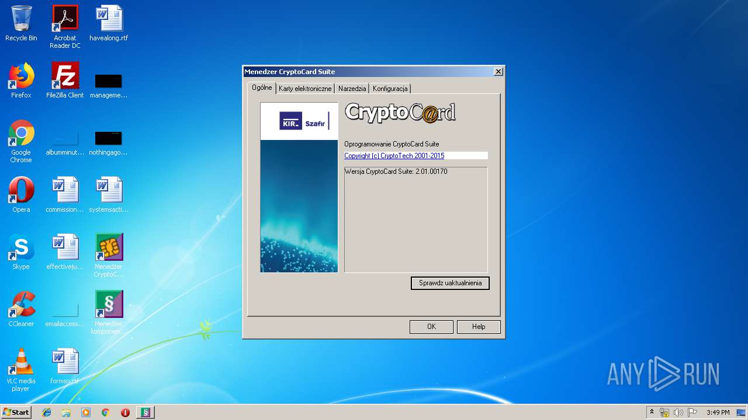Launch Skype desktop shortcut
The height and width of the screenshot is (420, 748).
[x=21, y=252]
